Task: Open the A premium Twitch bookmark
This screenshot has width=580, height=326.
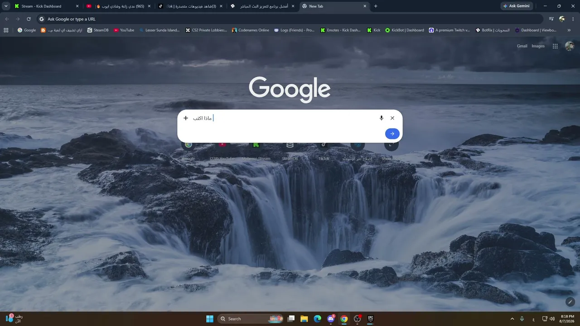Action: coord(449,30)
